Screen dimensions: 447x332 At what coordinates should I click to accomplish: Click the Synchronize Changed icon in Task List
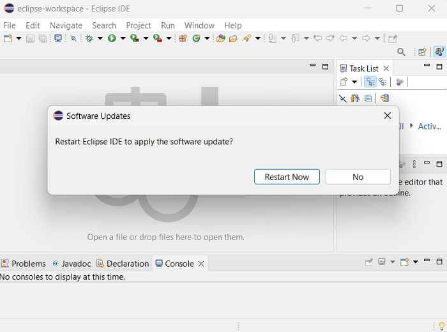(384, 98)
